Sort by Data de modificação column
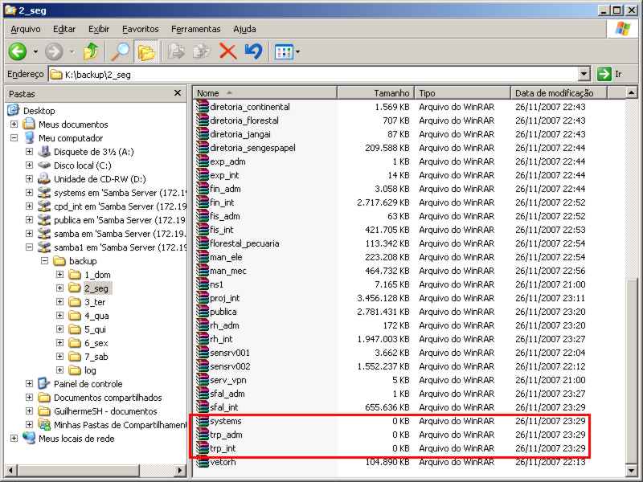Viewport: 643px width, 482px height. tap(559, 93)
